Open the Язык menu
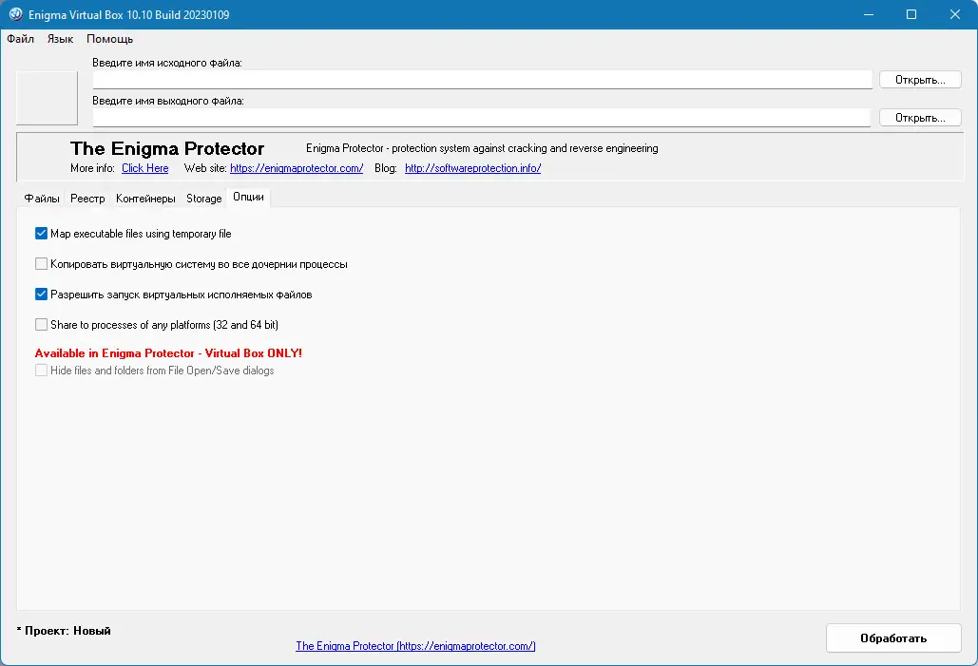 click(x=60, y=39)
